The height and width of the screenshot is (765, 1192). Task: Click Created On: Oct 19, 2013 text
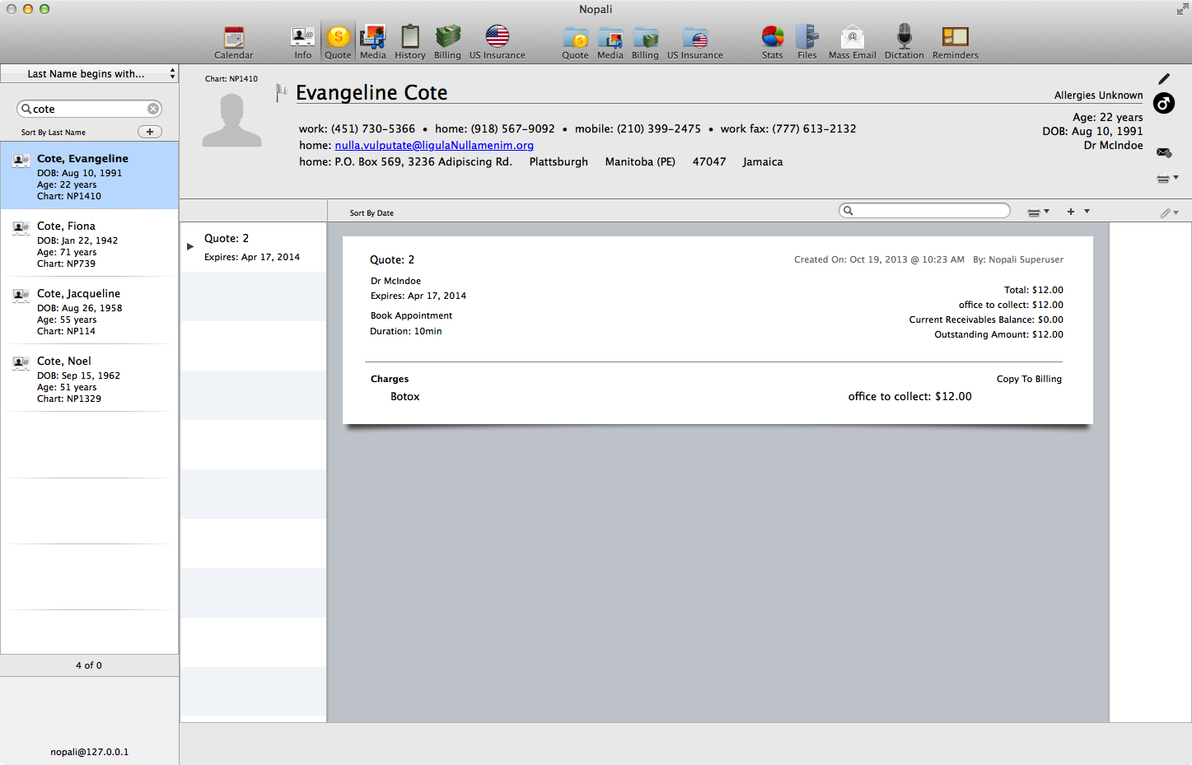pos(879,259)
